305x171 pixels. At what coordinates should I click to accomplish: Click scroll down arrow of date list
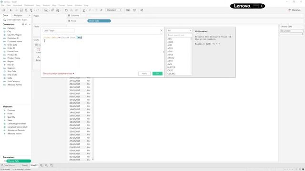93,159
